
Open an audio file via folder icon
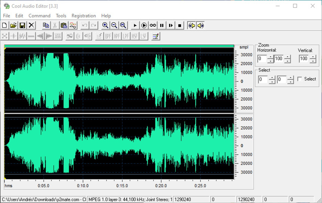coord(13,25)
